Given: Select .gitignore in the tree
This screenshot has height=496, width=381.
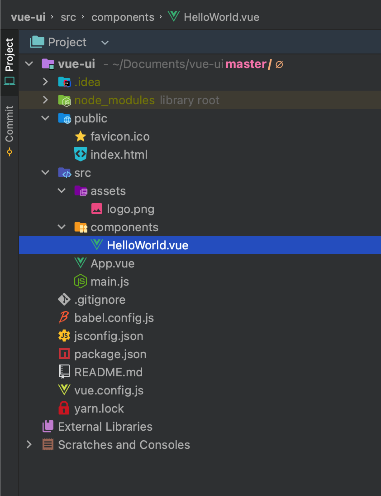Looking at the screenshot, I should point(100,300).
